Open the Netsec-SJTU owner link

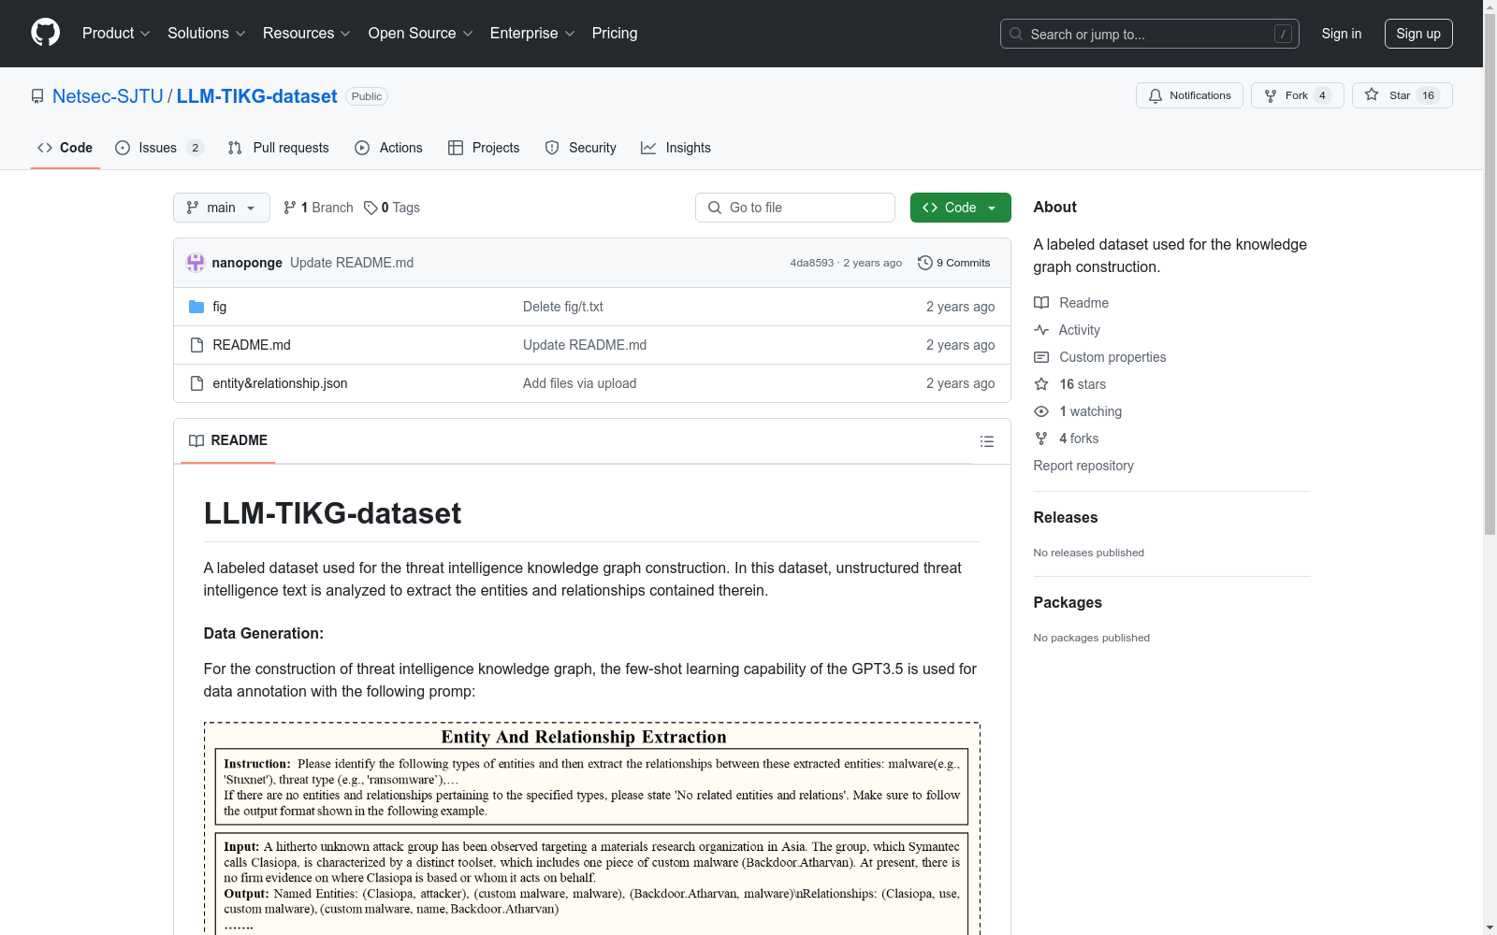coord(108,96)
